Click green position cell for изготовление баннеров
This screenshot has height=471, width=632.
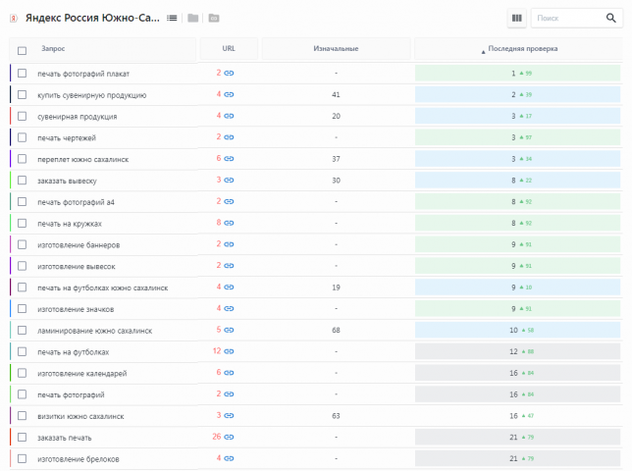tap(517, 244)
